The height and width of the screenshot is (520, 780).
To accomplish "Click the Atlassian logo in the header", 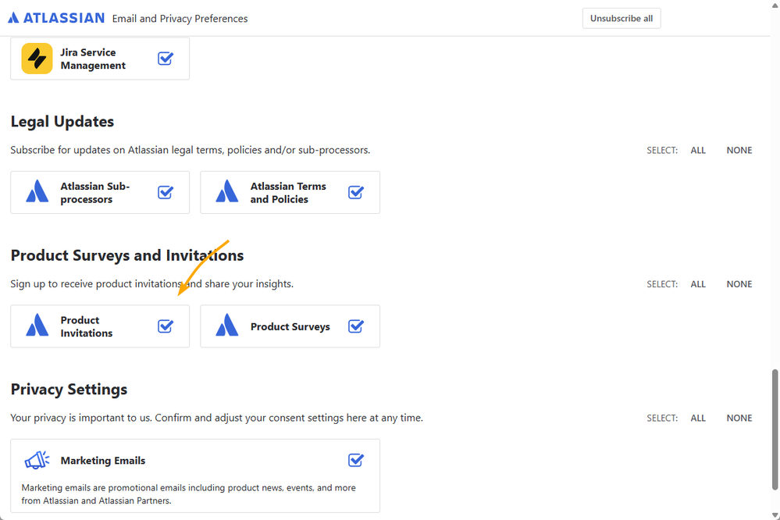I will click(x=56, y=18).
